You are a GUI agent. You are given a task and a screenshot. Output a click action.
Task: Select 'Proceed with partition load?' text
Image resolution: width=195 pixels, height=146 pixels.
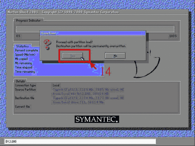74,42
